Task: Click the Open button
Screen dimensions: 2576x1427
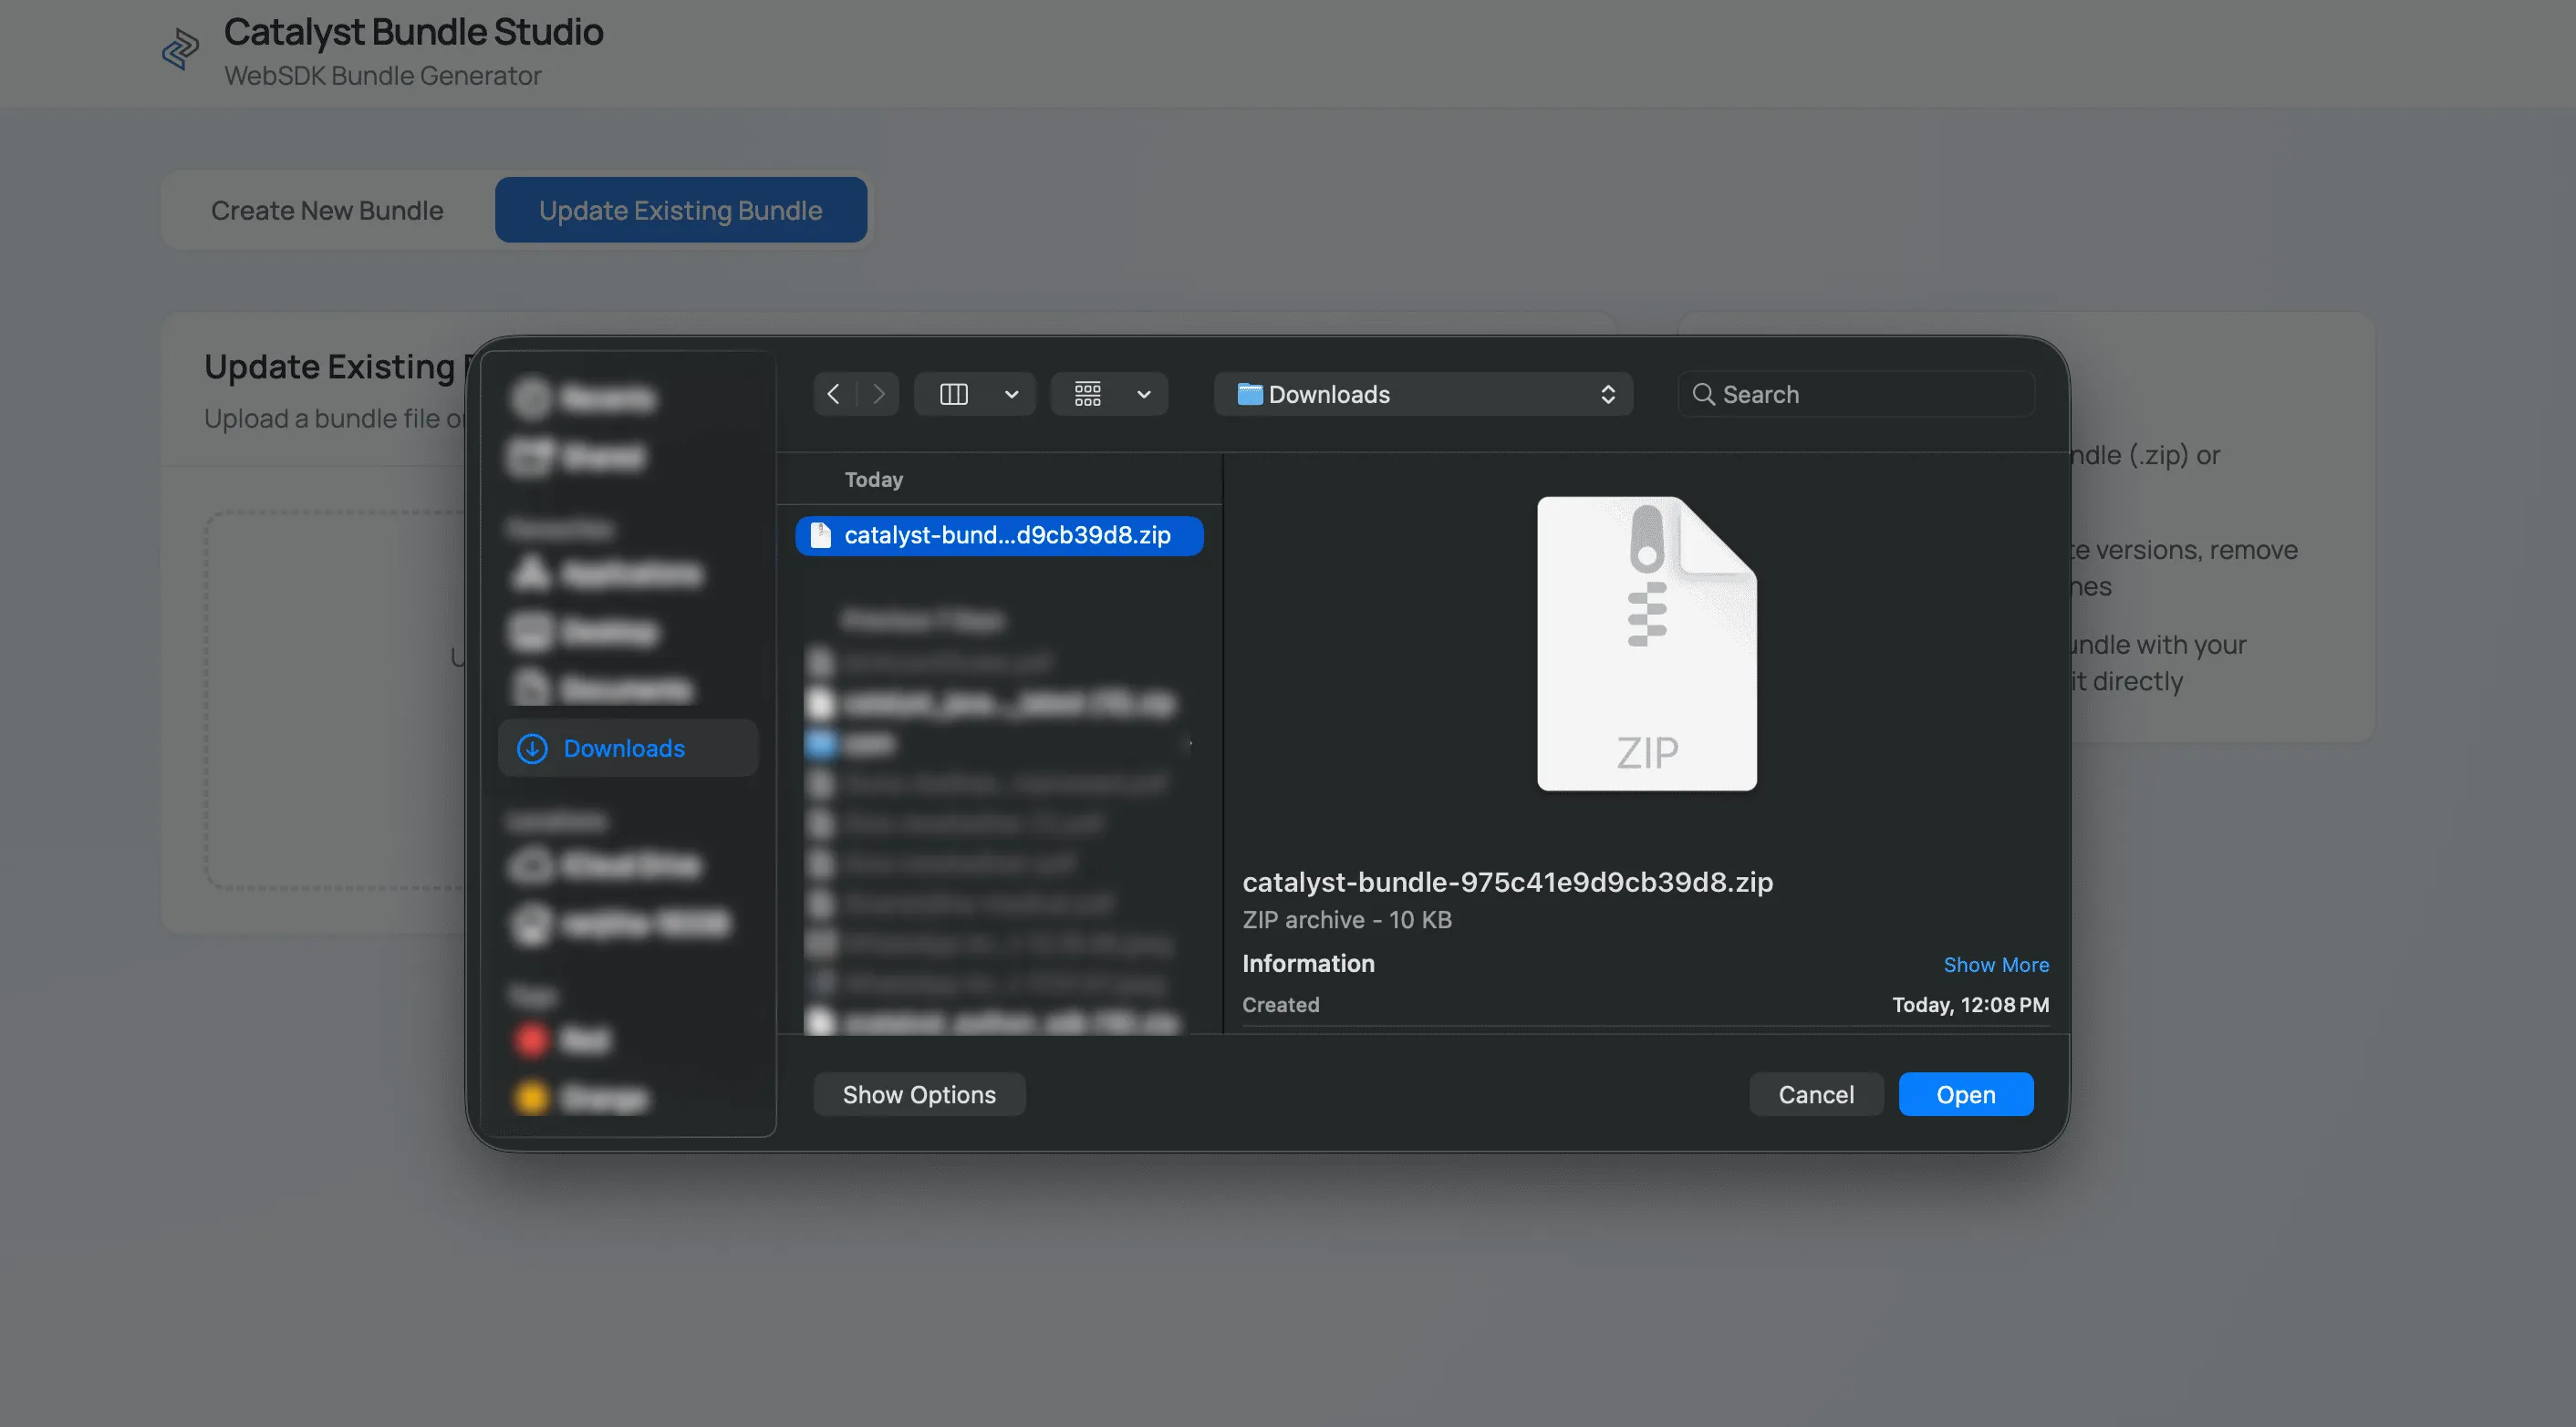Action: [1966, 1094]
